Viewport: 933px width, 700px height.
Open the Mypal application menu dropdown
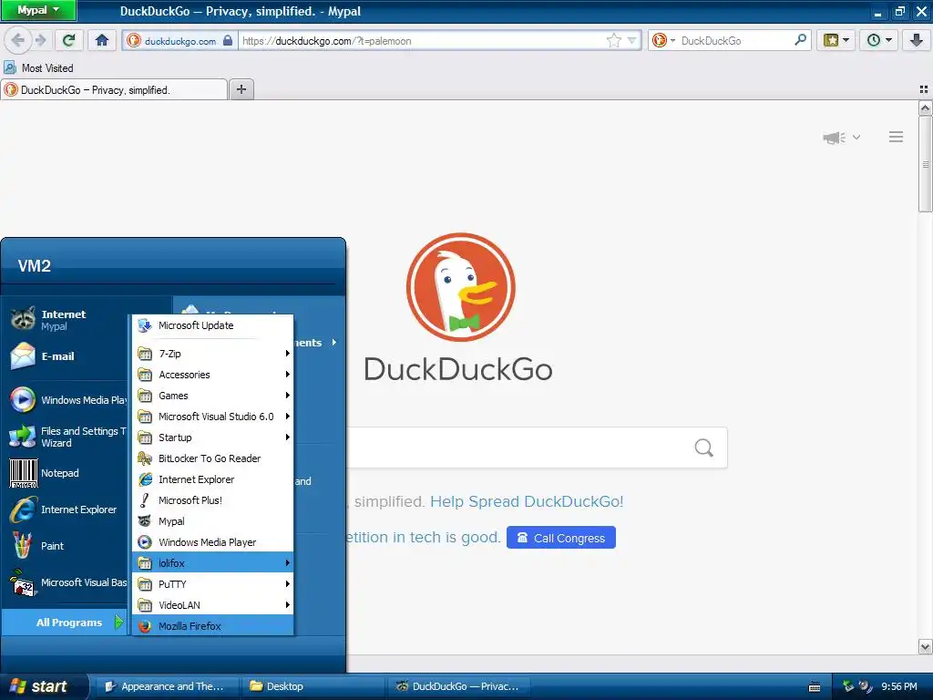point(38,10)
